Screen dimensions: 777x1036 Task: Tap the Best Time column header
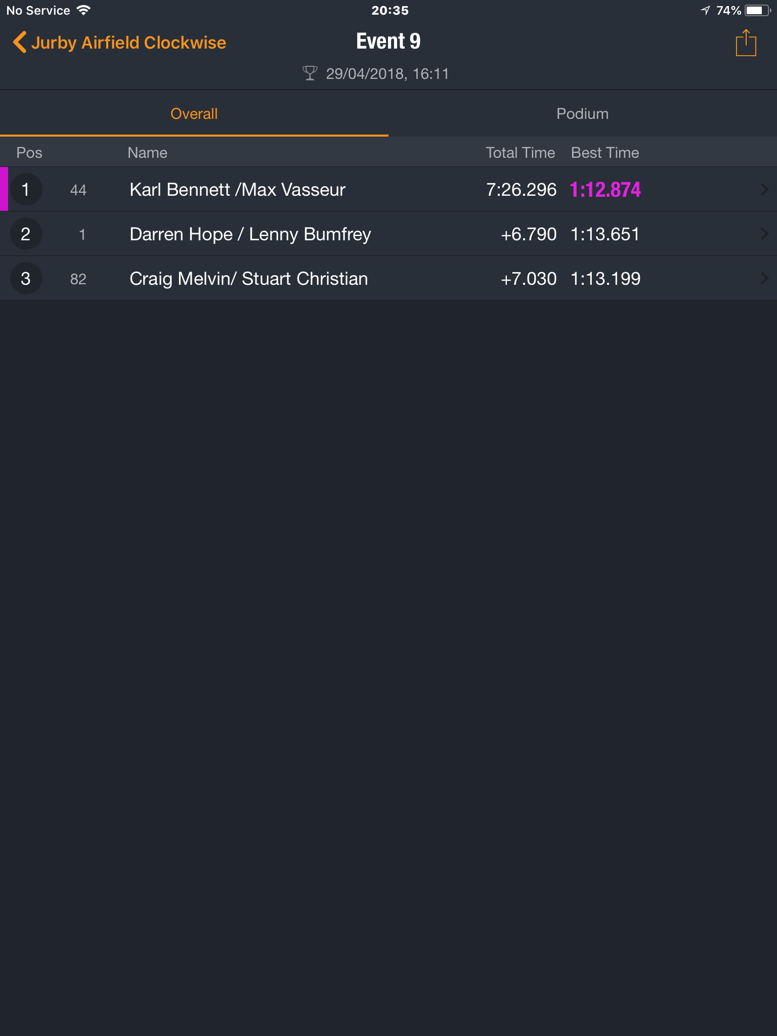tap(605, 153)
